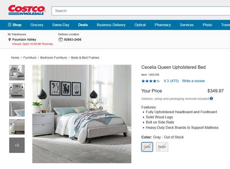Image resolution: width=230 pixels, height=169 pixels.
Task: Open the 4.3 (475) reviews link
Action: pos(171,81)
